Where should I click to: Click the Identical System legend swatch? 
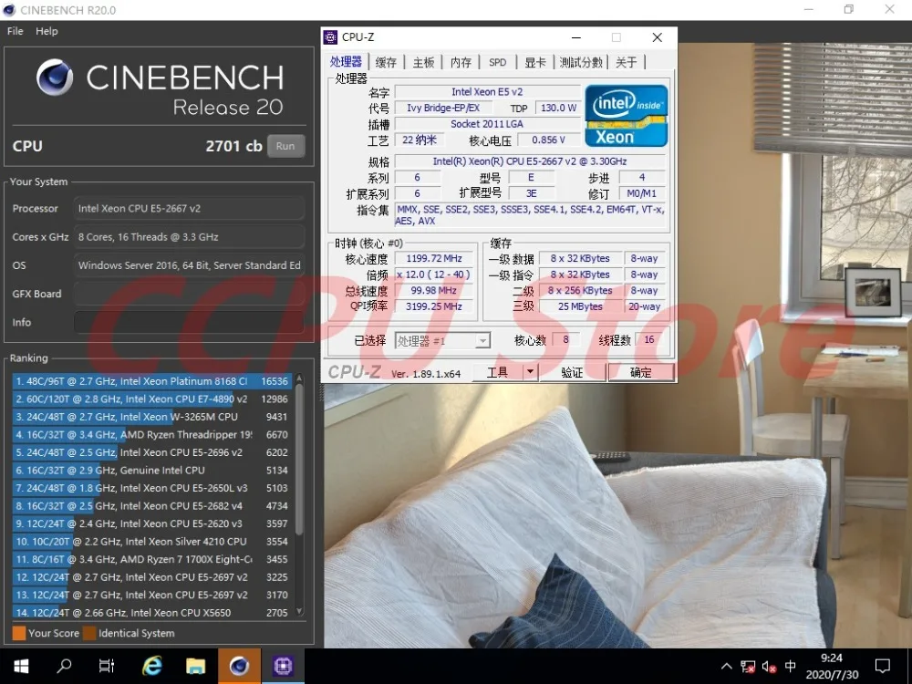[89, 634]
